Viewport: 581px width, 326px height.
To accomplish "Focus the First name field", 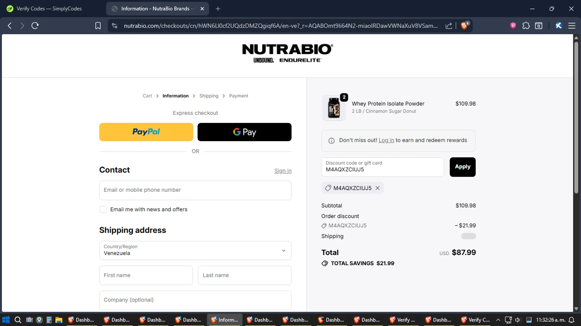I will tap(146, 275).
